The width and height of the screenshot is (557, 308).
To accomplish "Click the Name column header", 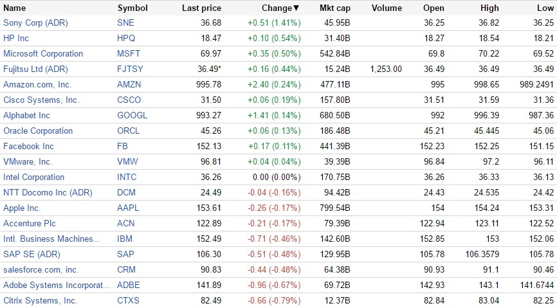I will pos(15,8).
